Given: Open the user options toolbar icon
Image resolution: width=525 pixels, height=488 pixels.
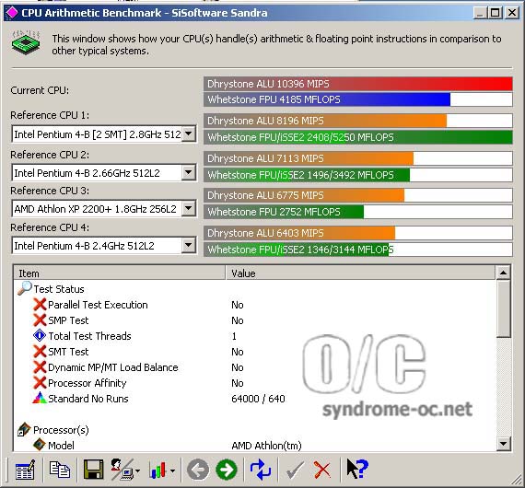Looking at the screenshot, I should tap(125, 470).
